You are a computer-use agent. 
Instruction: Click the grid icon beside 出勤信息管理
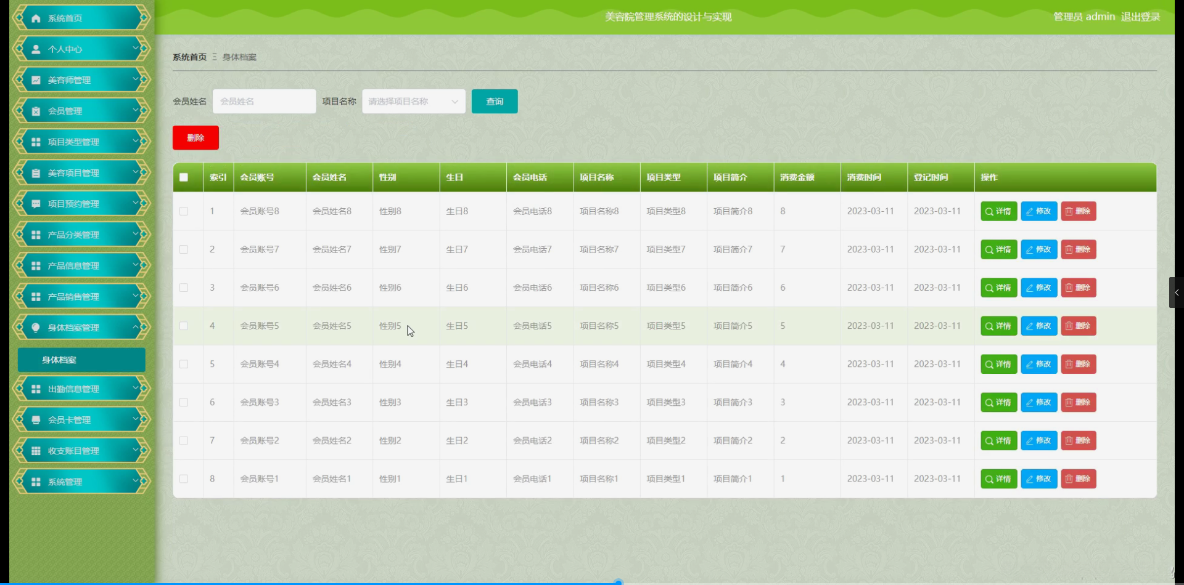click(x=36, y=389)
